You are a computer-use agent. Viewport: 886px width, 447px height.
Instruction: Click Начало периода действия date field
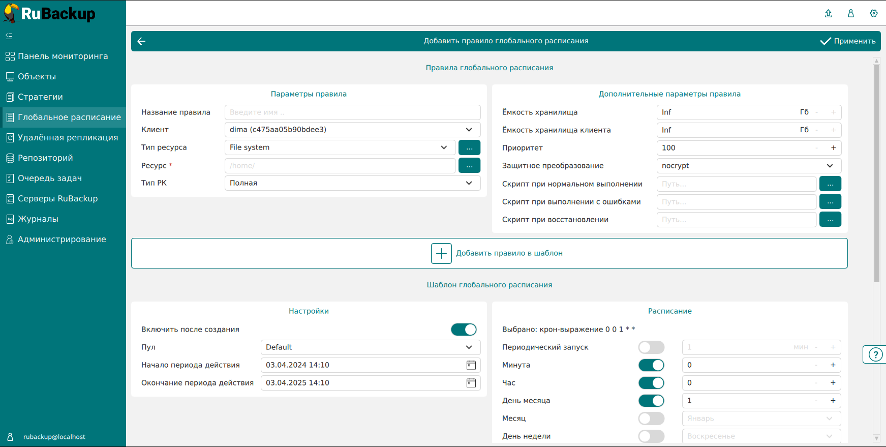tap(371, 365)
